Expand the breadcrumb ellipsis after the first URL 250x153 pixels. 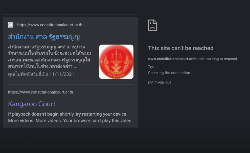pos(87,25)
